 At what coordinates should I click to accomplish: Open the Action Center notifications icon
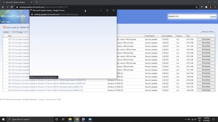click(214, 119)
